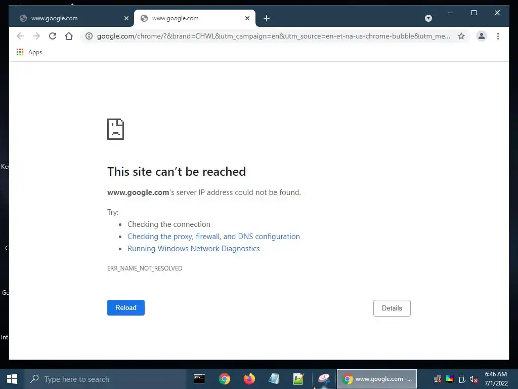
Task: Open a new tab with the plus button
Action: click(267, 18)
